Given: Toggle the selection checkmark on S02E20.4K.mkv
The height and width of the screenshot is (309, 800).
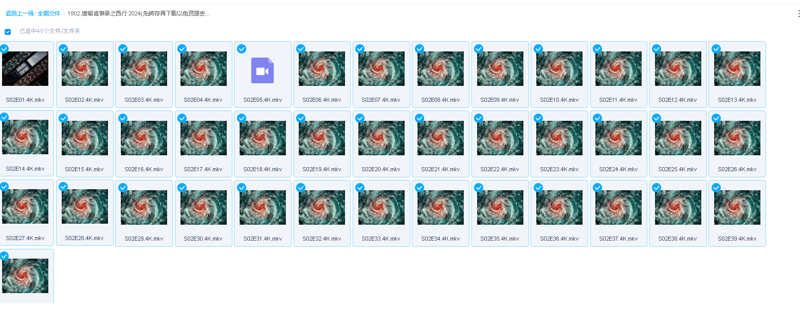Looking at the screenshot, I should 360,118.
